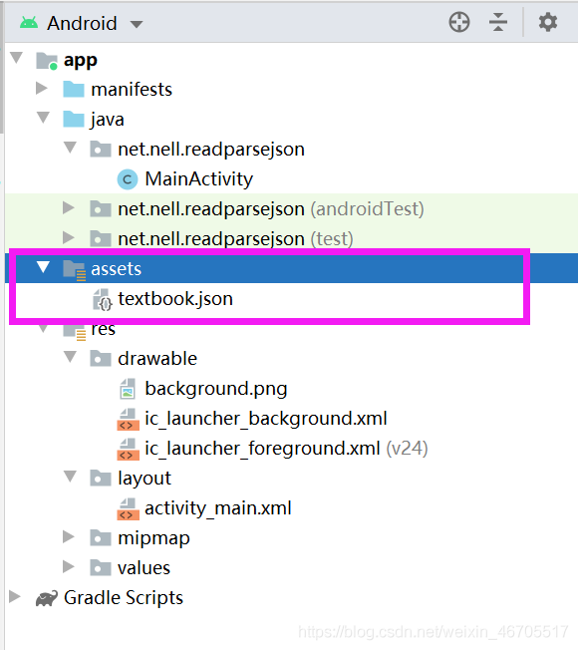Viewport: 578px width, 650px height.
Task: Click activity_main.xml file icon
Action: tap(128, 508)
